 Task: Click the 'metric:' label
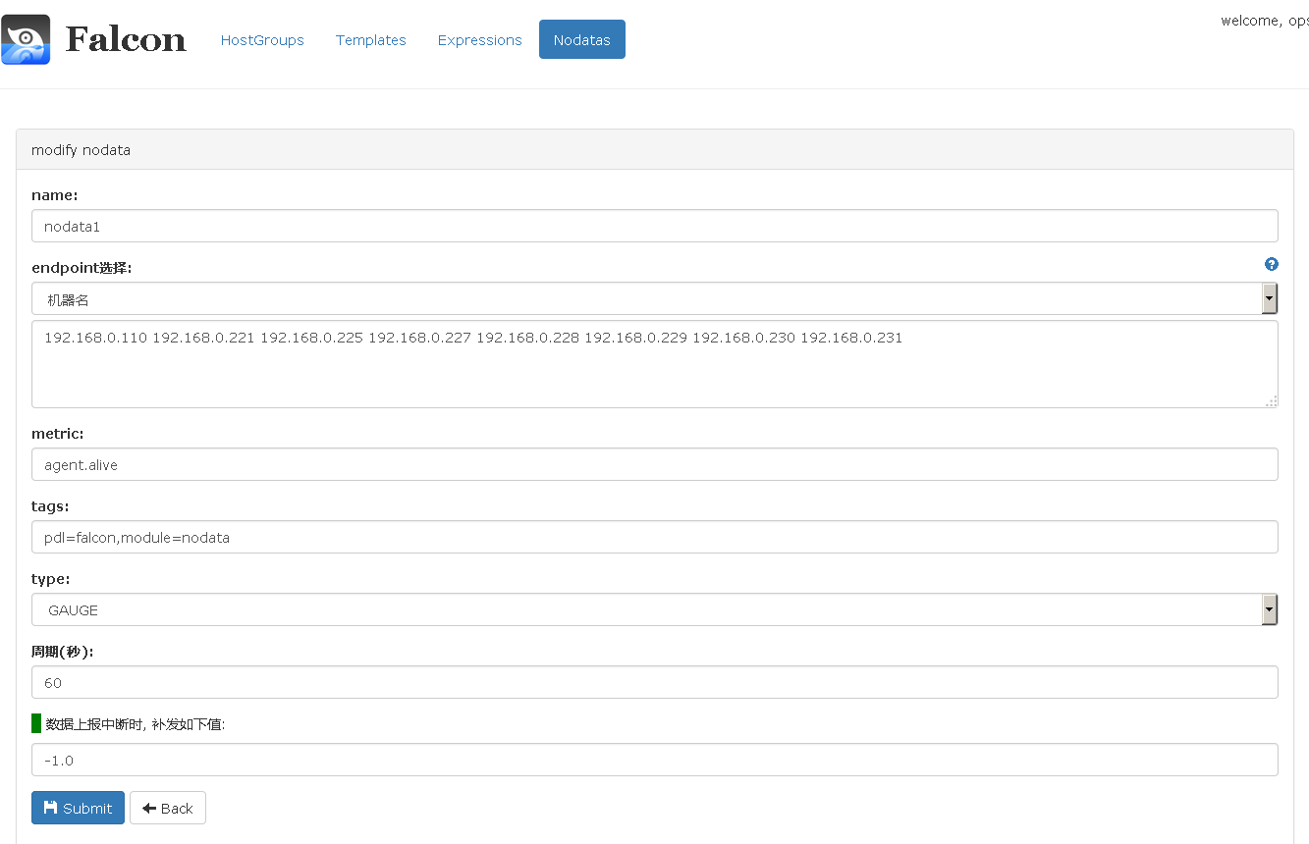coord(58,433)
